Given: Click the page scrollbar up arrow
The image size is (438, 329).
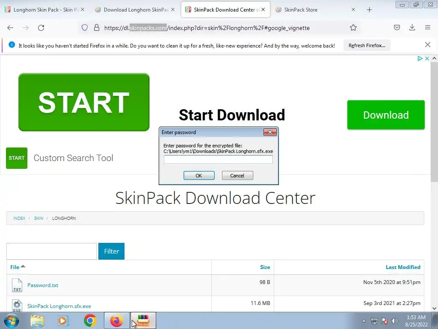Looking at the screenshot, I should click(435, 58).
